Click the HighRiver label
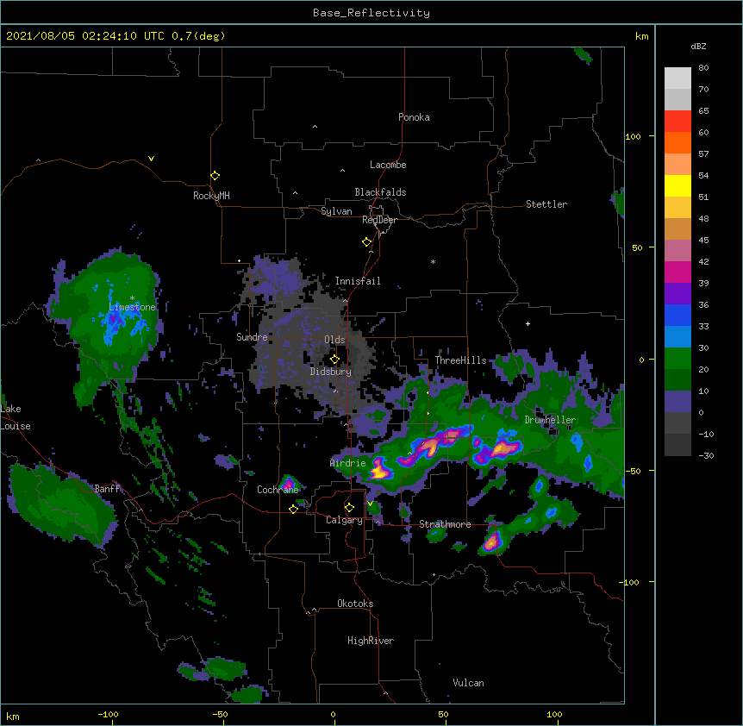Viewport: 743px width, 726px height. pos(371,641)
